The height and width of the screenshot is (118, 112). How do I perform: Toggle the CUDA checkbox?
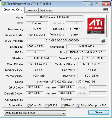coord(47,106)
